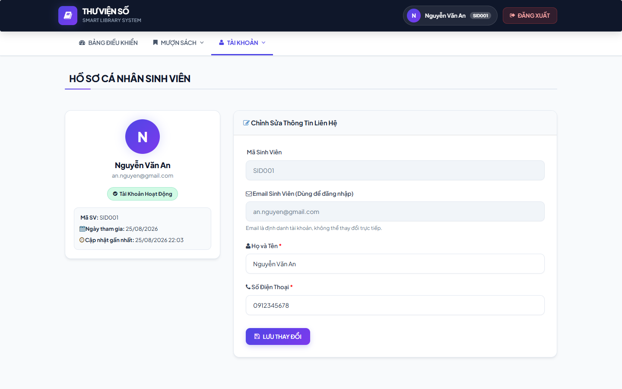The width and height of the screenshot is (622, 389).
Task: Click the N avatar in the header
Action: [x=414, y=16]
